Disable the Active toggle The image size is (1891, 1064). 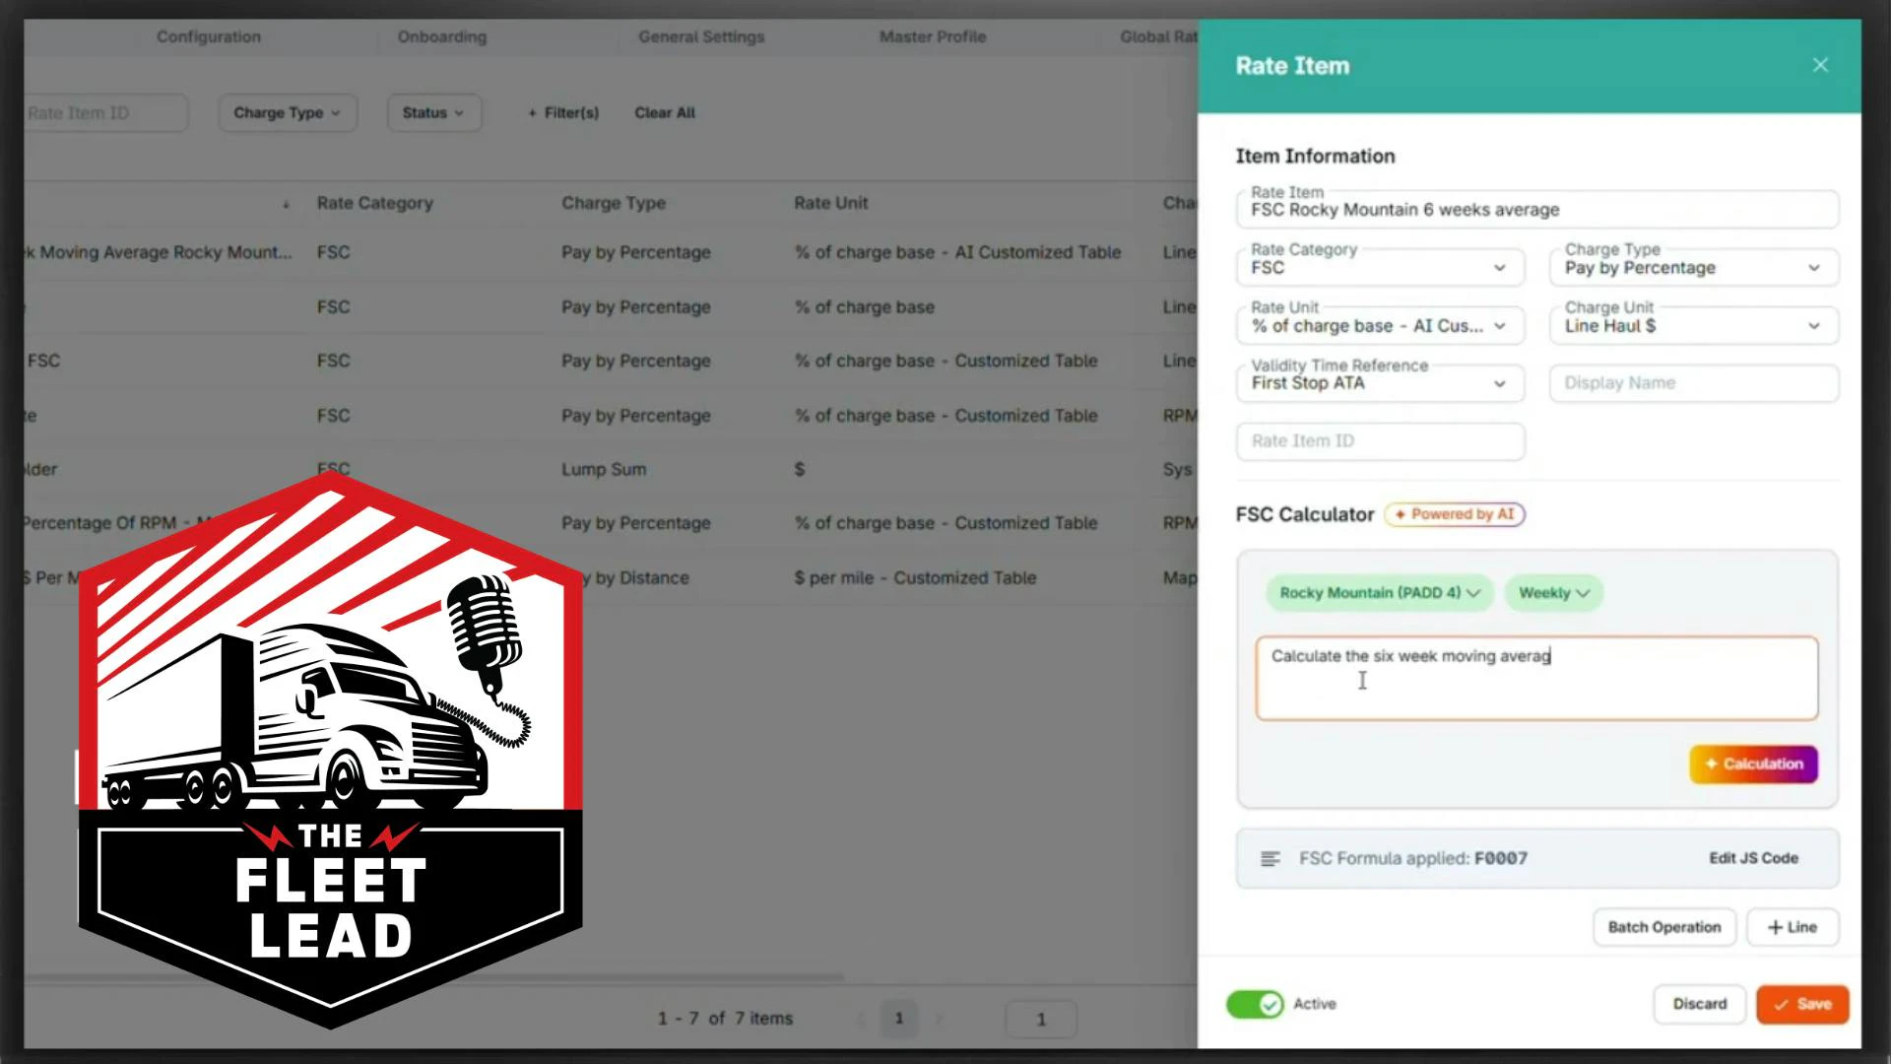coord(1254,1004)
